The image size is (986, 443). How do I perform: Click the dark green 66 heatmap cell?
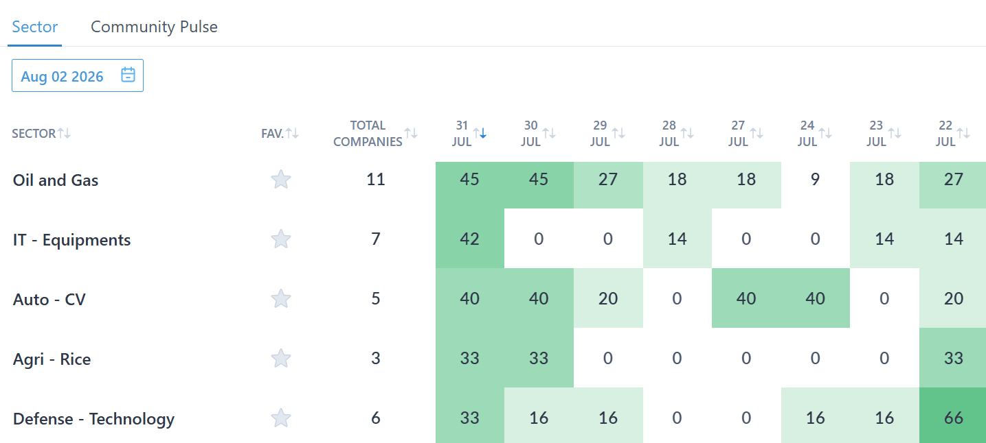click(x=952, y=418)
